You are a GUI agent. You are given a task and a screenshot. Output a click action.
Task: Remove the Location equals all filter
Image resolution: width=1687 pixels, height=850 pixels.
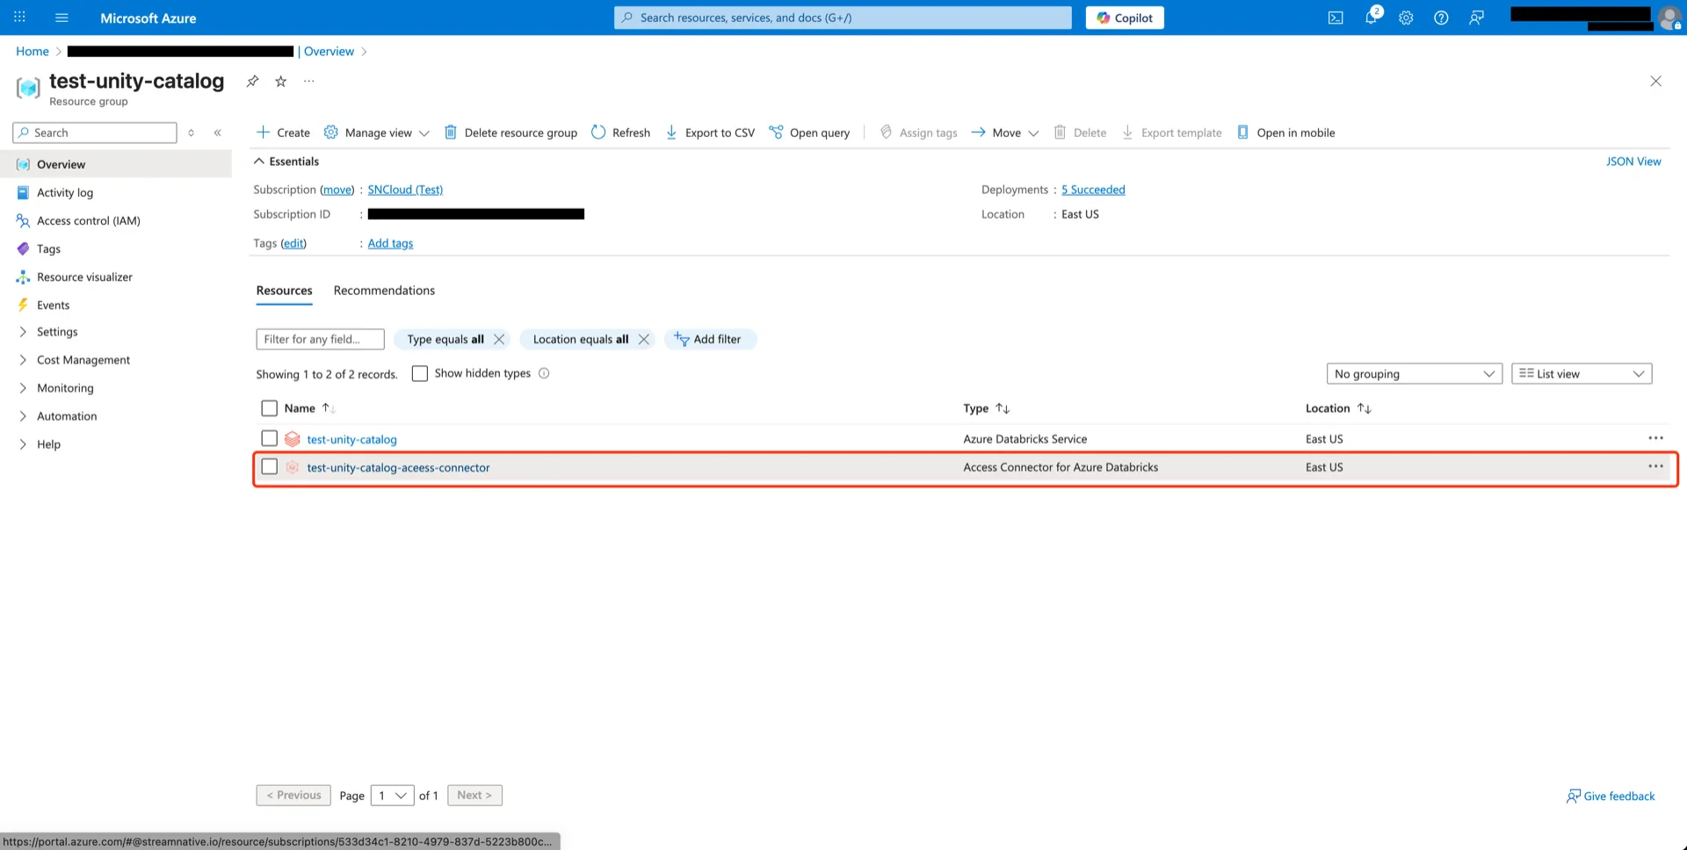[644, 339]
